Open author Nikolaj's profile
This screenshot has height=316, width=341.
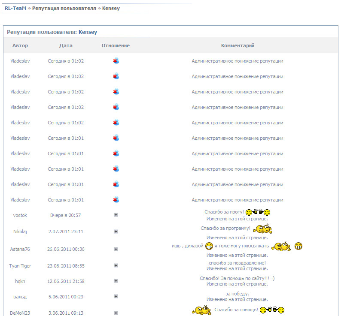(20, 232)
